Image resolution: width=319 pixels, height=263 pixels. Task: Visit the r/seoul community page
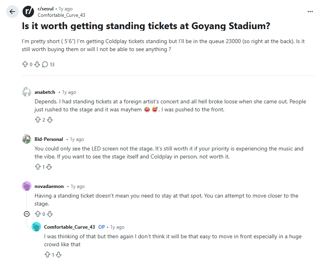[x=45, y=8]
